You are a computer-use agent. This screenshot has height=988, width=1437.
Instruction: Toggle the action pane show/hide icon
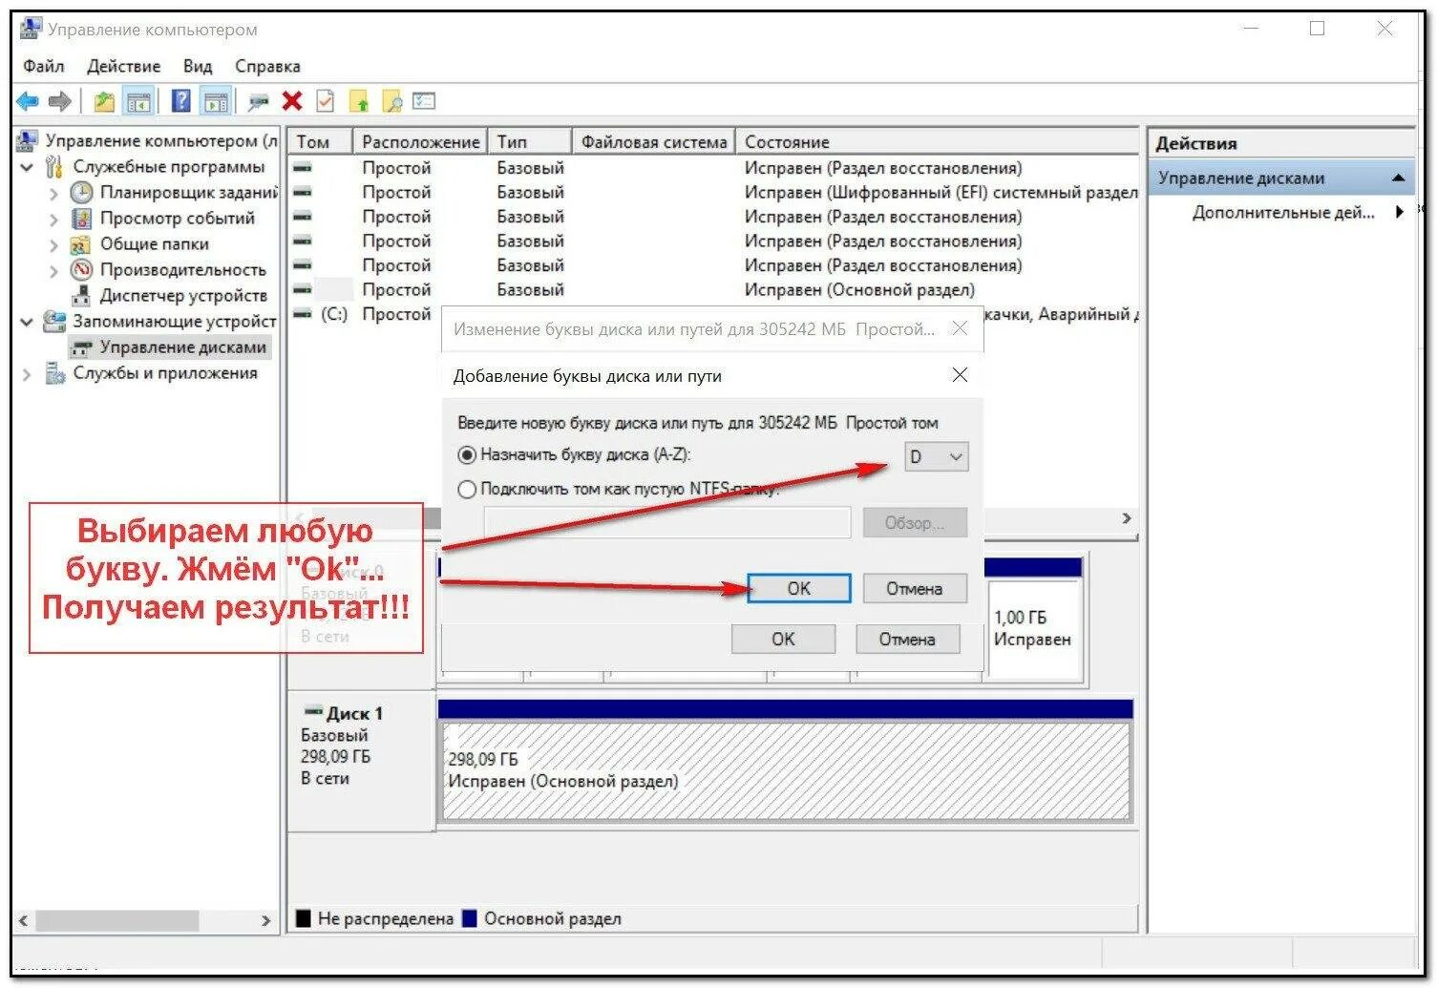point(216,101)
